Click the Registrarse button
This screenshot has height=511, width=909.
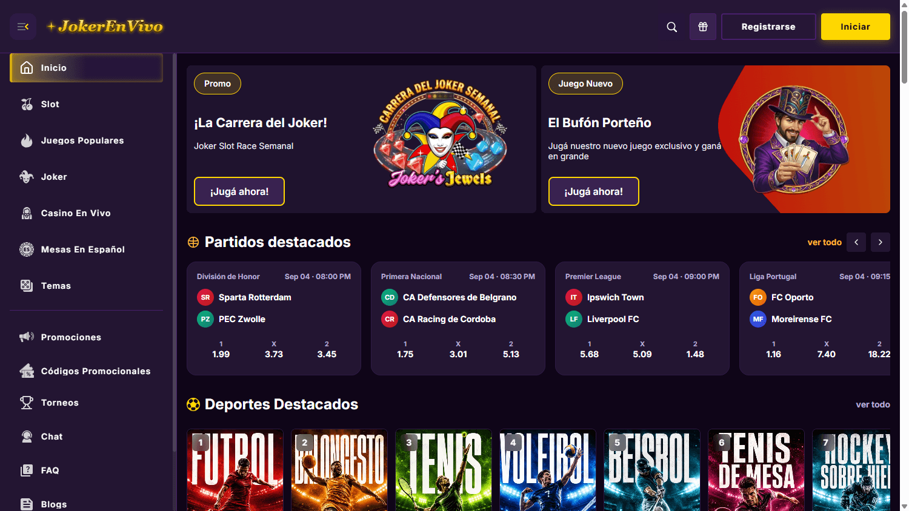click(x=768, y=27)
